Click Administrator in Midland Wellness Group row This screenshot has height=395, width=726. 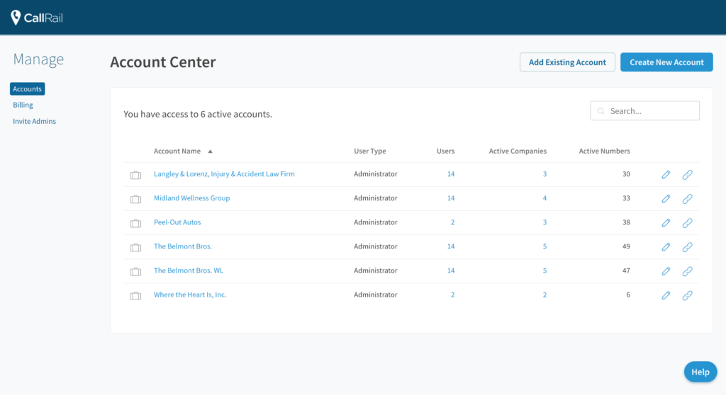pos(376,198)
